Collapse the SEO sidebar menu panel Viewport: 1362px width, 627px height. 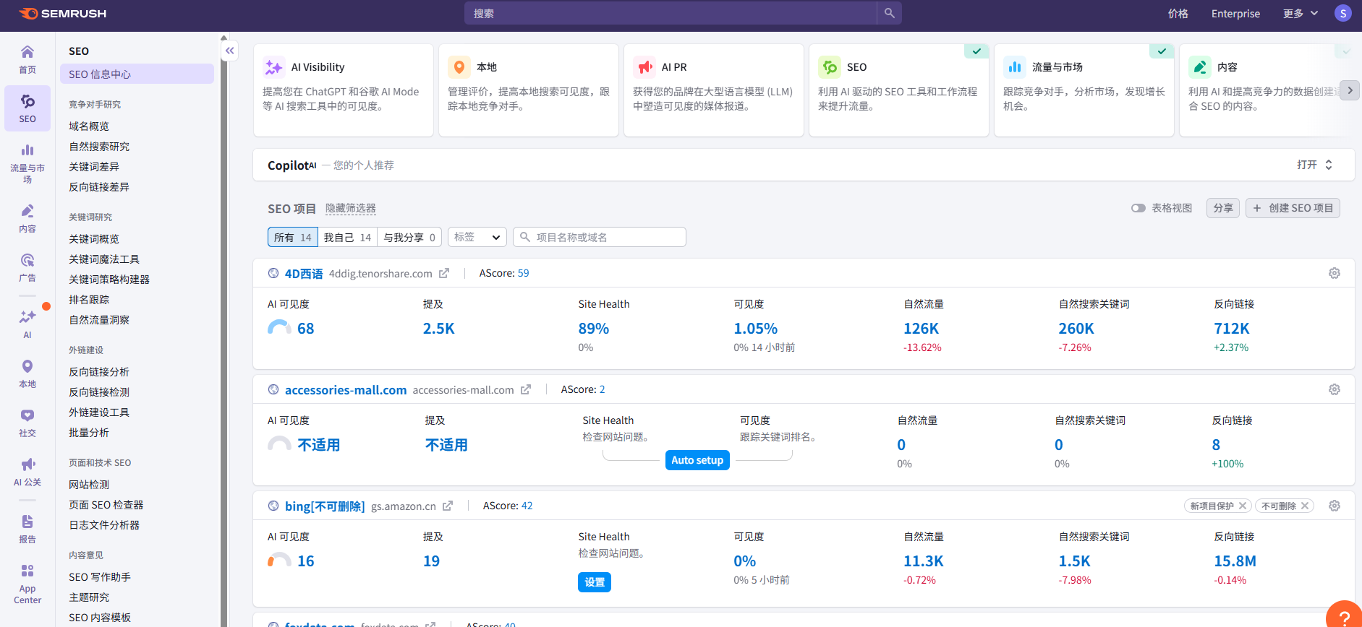229,51
